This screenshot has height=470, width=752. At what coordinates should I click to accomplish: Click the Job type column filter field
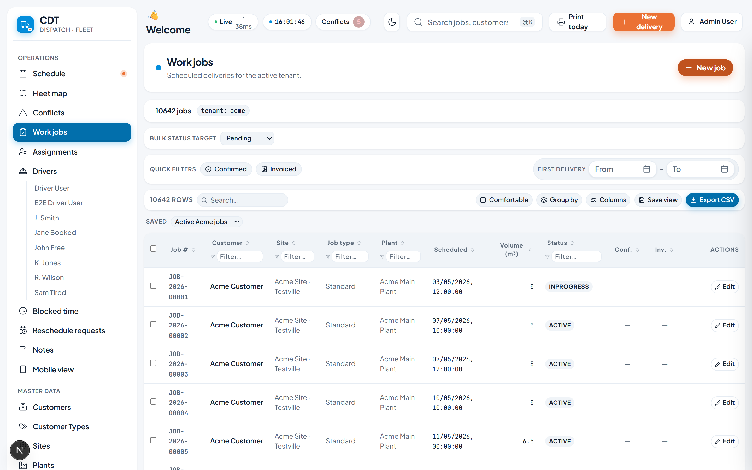(350, 257)
